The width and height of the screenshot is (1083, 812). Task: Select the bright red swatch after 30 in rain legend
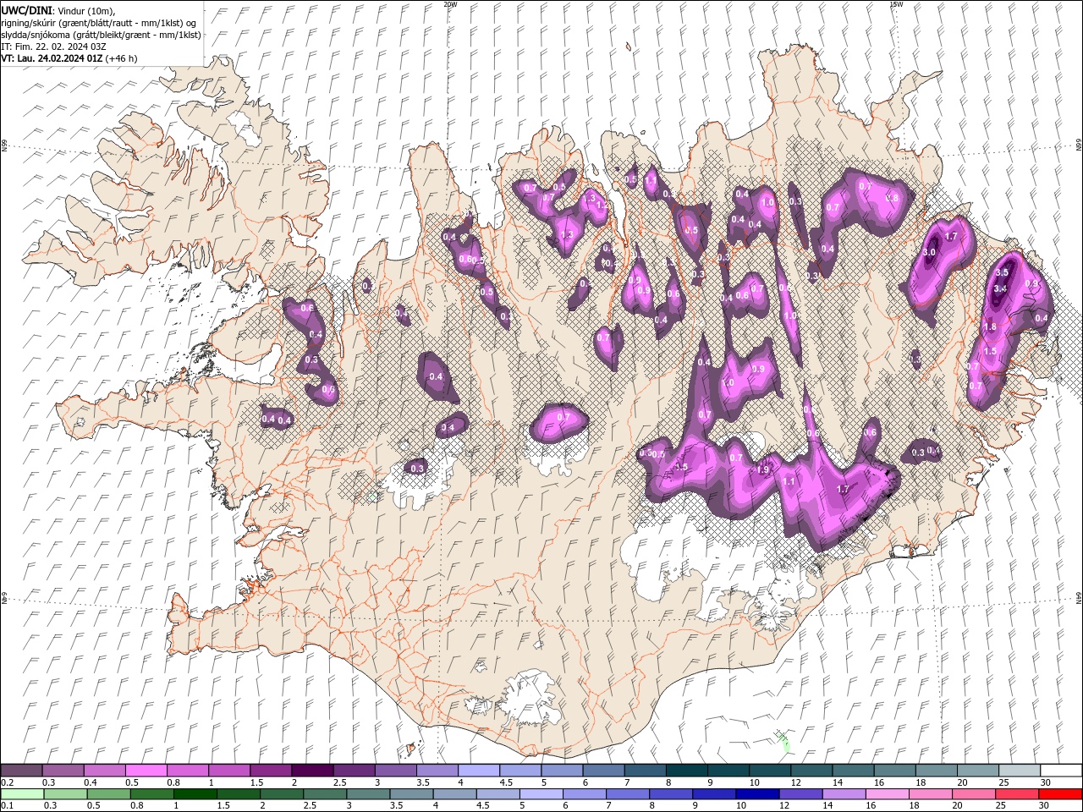tap(1059, 794)
